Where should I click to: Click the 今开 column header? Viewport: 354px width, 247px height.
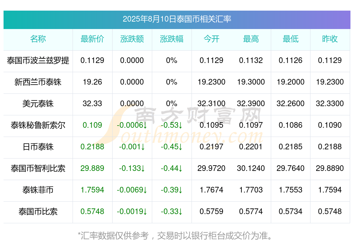pos(211,39)
